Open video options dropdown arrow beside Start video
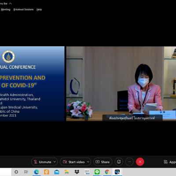This screenshot has height=176, width=176. pyautogui.click(x=88, y=162)
